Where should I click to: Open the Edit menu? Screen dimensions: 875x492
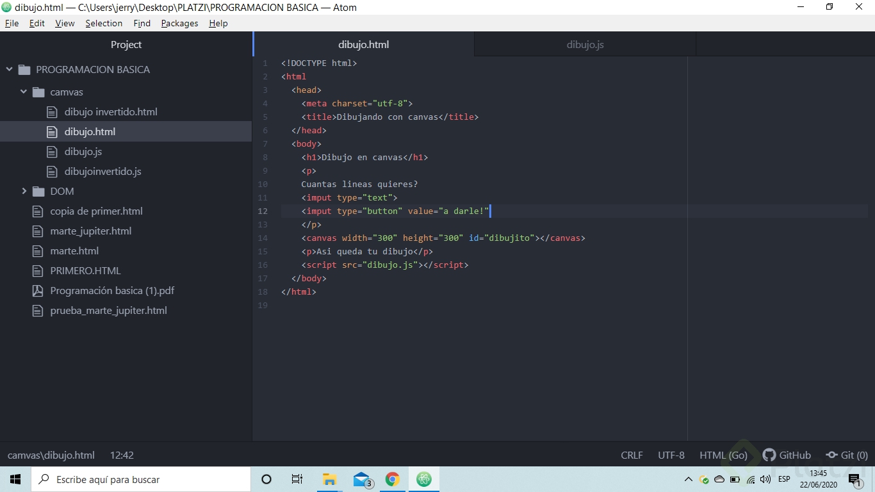[37, 23]
